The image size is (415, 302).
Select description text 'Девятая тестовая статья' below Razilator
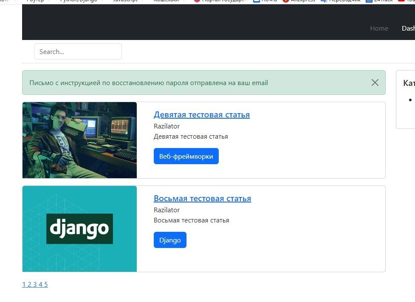[x=191, y=137]
